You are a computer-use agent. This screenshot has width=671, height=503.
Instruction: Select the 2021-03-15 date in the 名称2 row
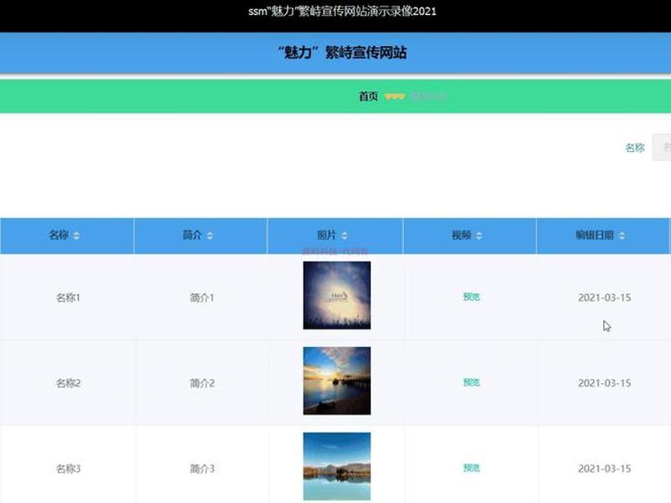(x=604, y=383)
